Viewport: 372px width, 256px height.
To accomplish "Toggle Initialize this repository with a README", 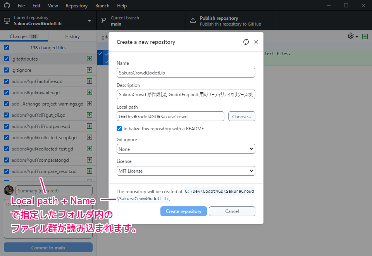I will pyautogui.click(x=119, y=129).
